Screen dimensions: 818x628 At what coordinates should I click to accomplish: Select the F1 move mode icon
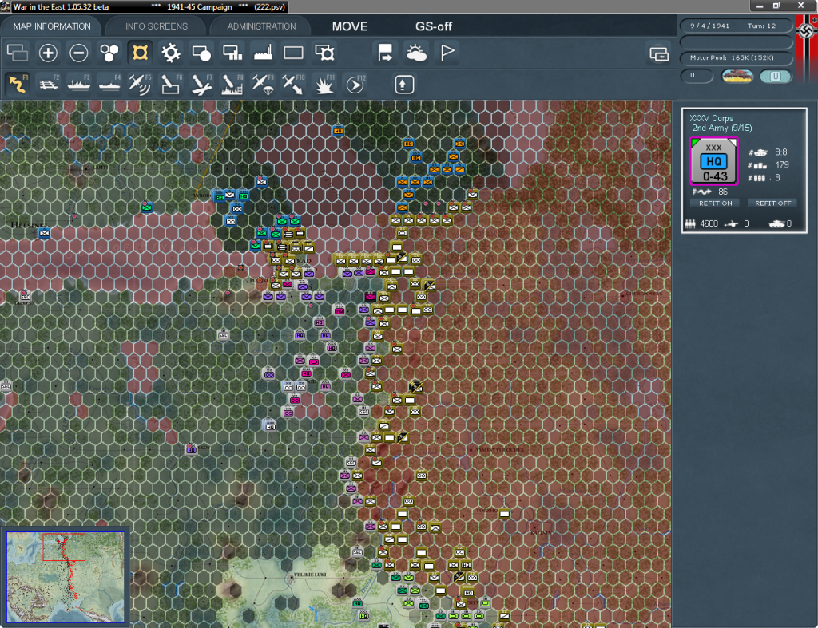tap(18, 85)
